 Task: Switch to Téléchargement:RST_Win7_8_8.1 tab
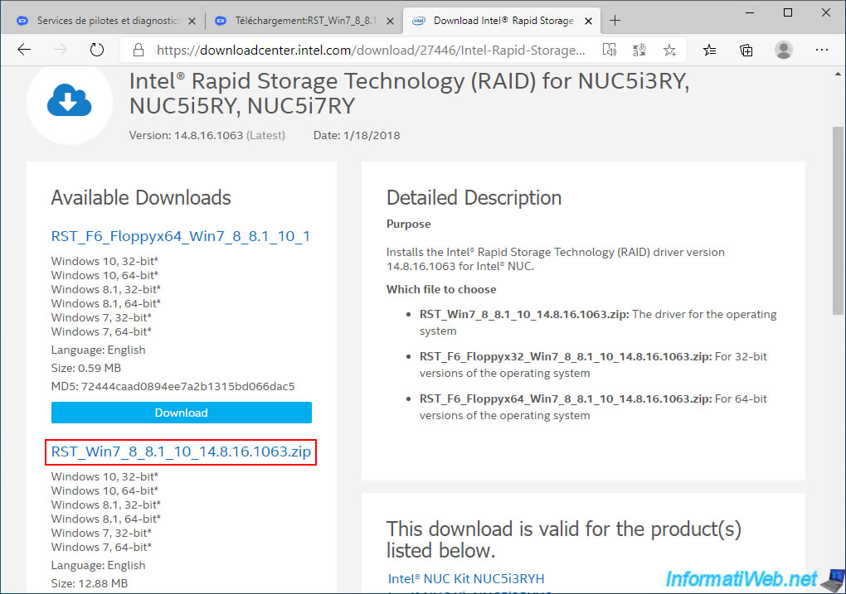click(304, 21)
